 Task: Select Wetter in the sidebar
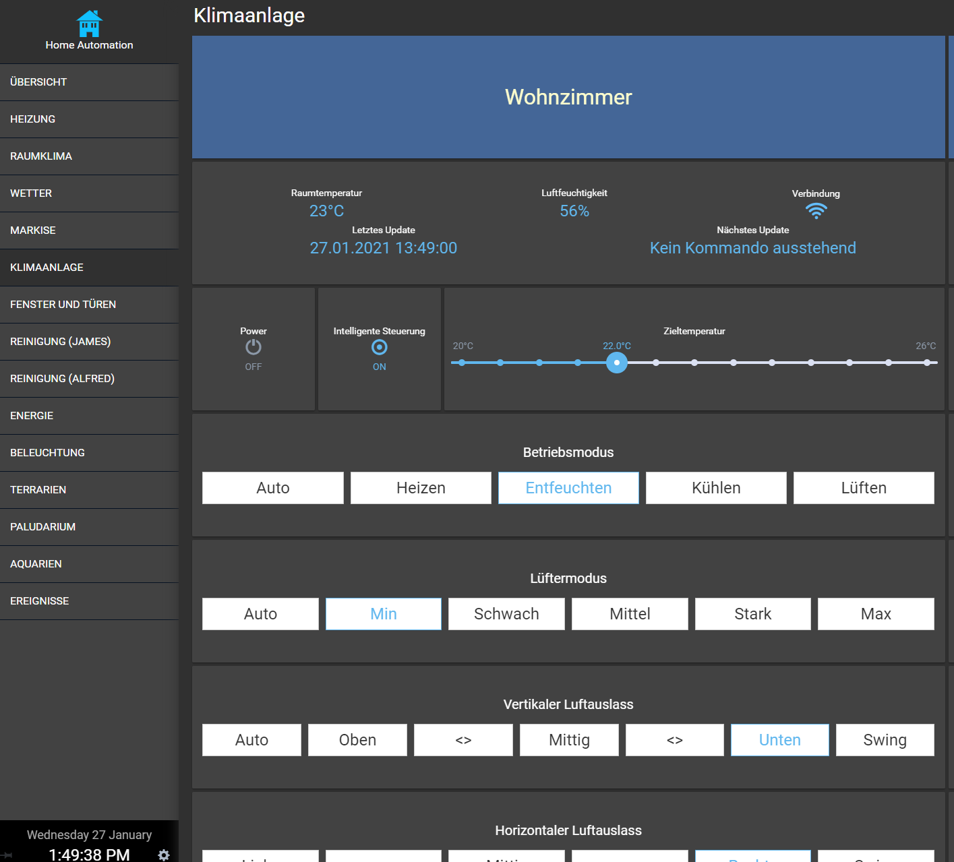point(89,193)
